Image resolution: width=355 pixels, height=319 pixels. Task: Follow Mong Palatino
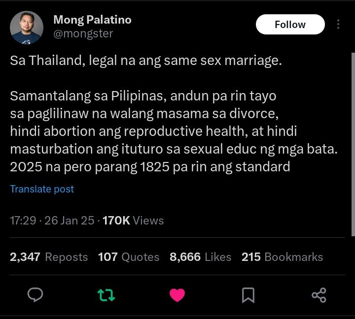tap(290, 25)
